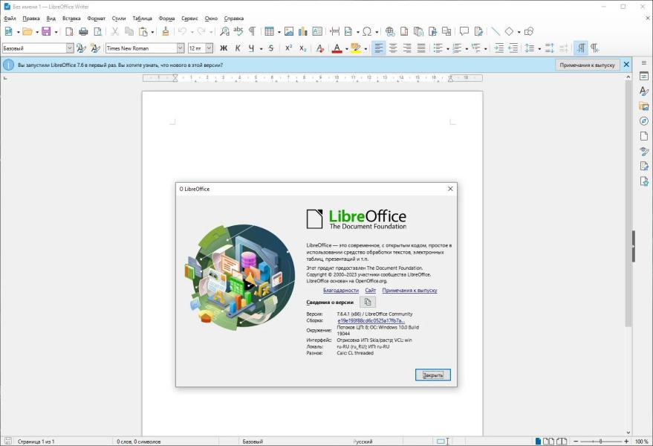
Task: Expand Save dropdown arrow
Action: coord(56,32)
